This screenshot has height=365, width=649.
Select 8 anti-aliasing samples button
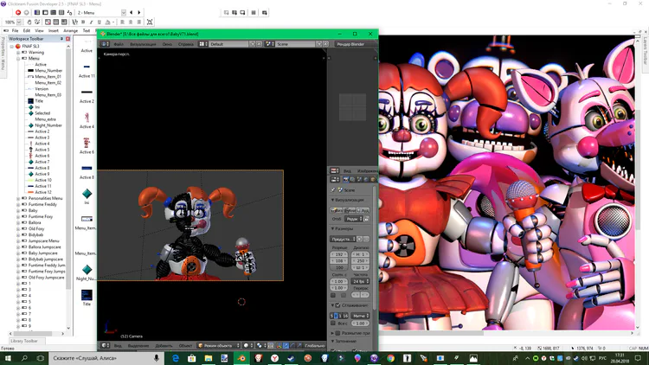[x=336, y=316]
